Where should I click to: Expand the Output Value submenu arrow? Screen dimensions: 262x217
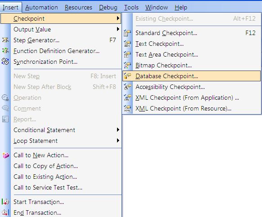(x=118, y=29)
